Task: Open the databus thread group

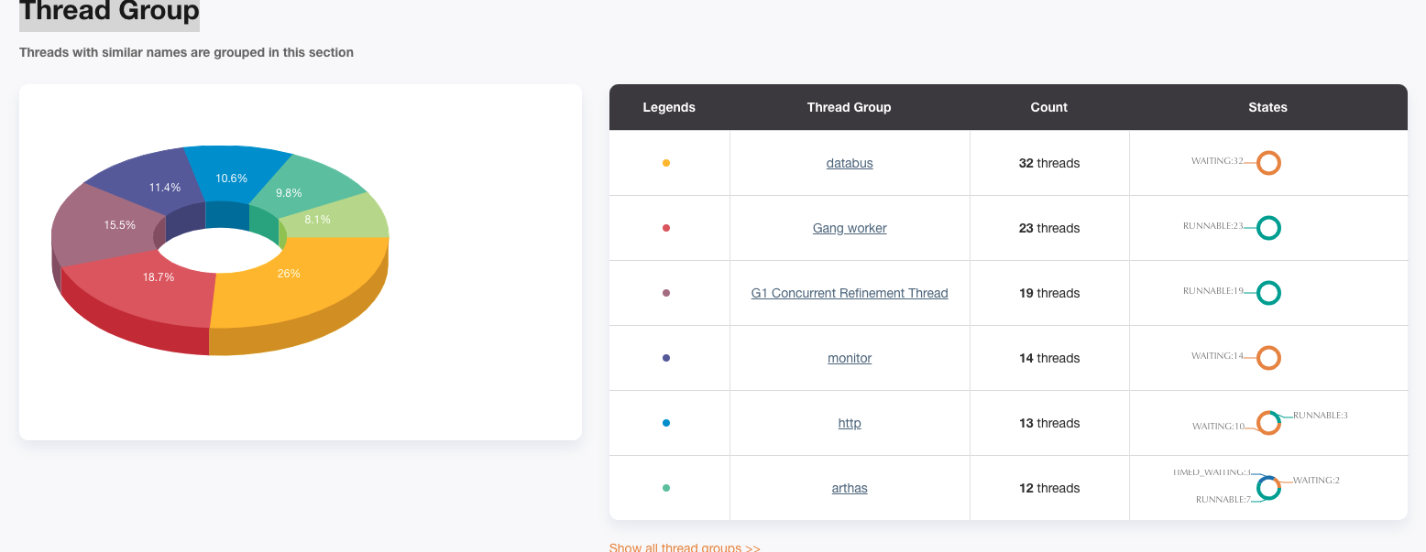Action: tap(849, 162)
